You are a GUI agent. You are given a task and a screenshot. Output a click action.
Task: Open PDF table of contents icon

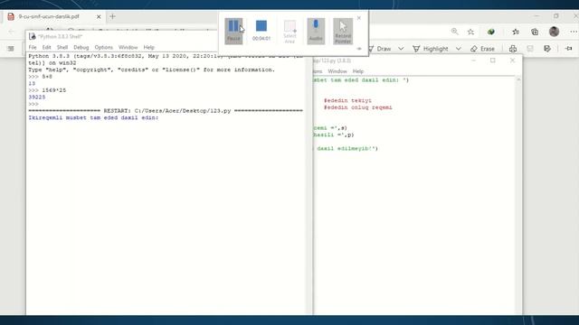[x=11, y=49]
